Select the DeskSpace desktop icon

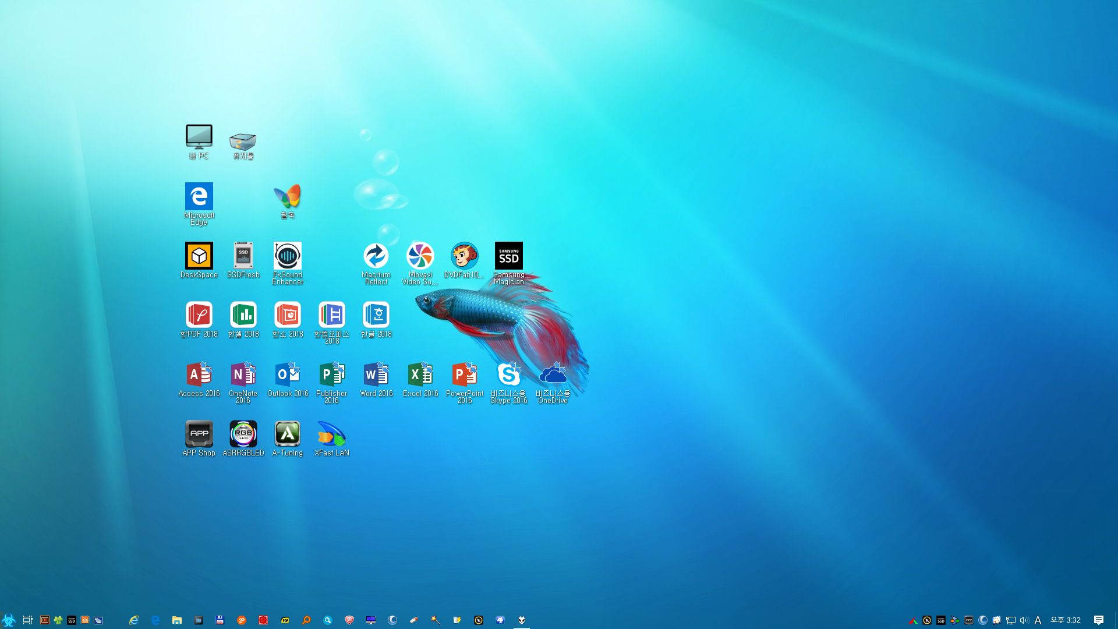point(199,260)
